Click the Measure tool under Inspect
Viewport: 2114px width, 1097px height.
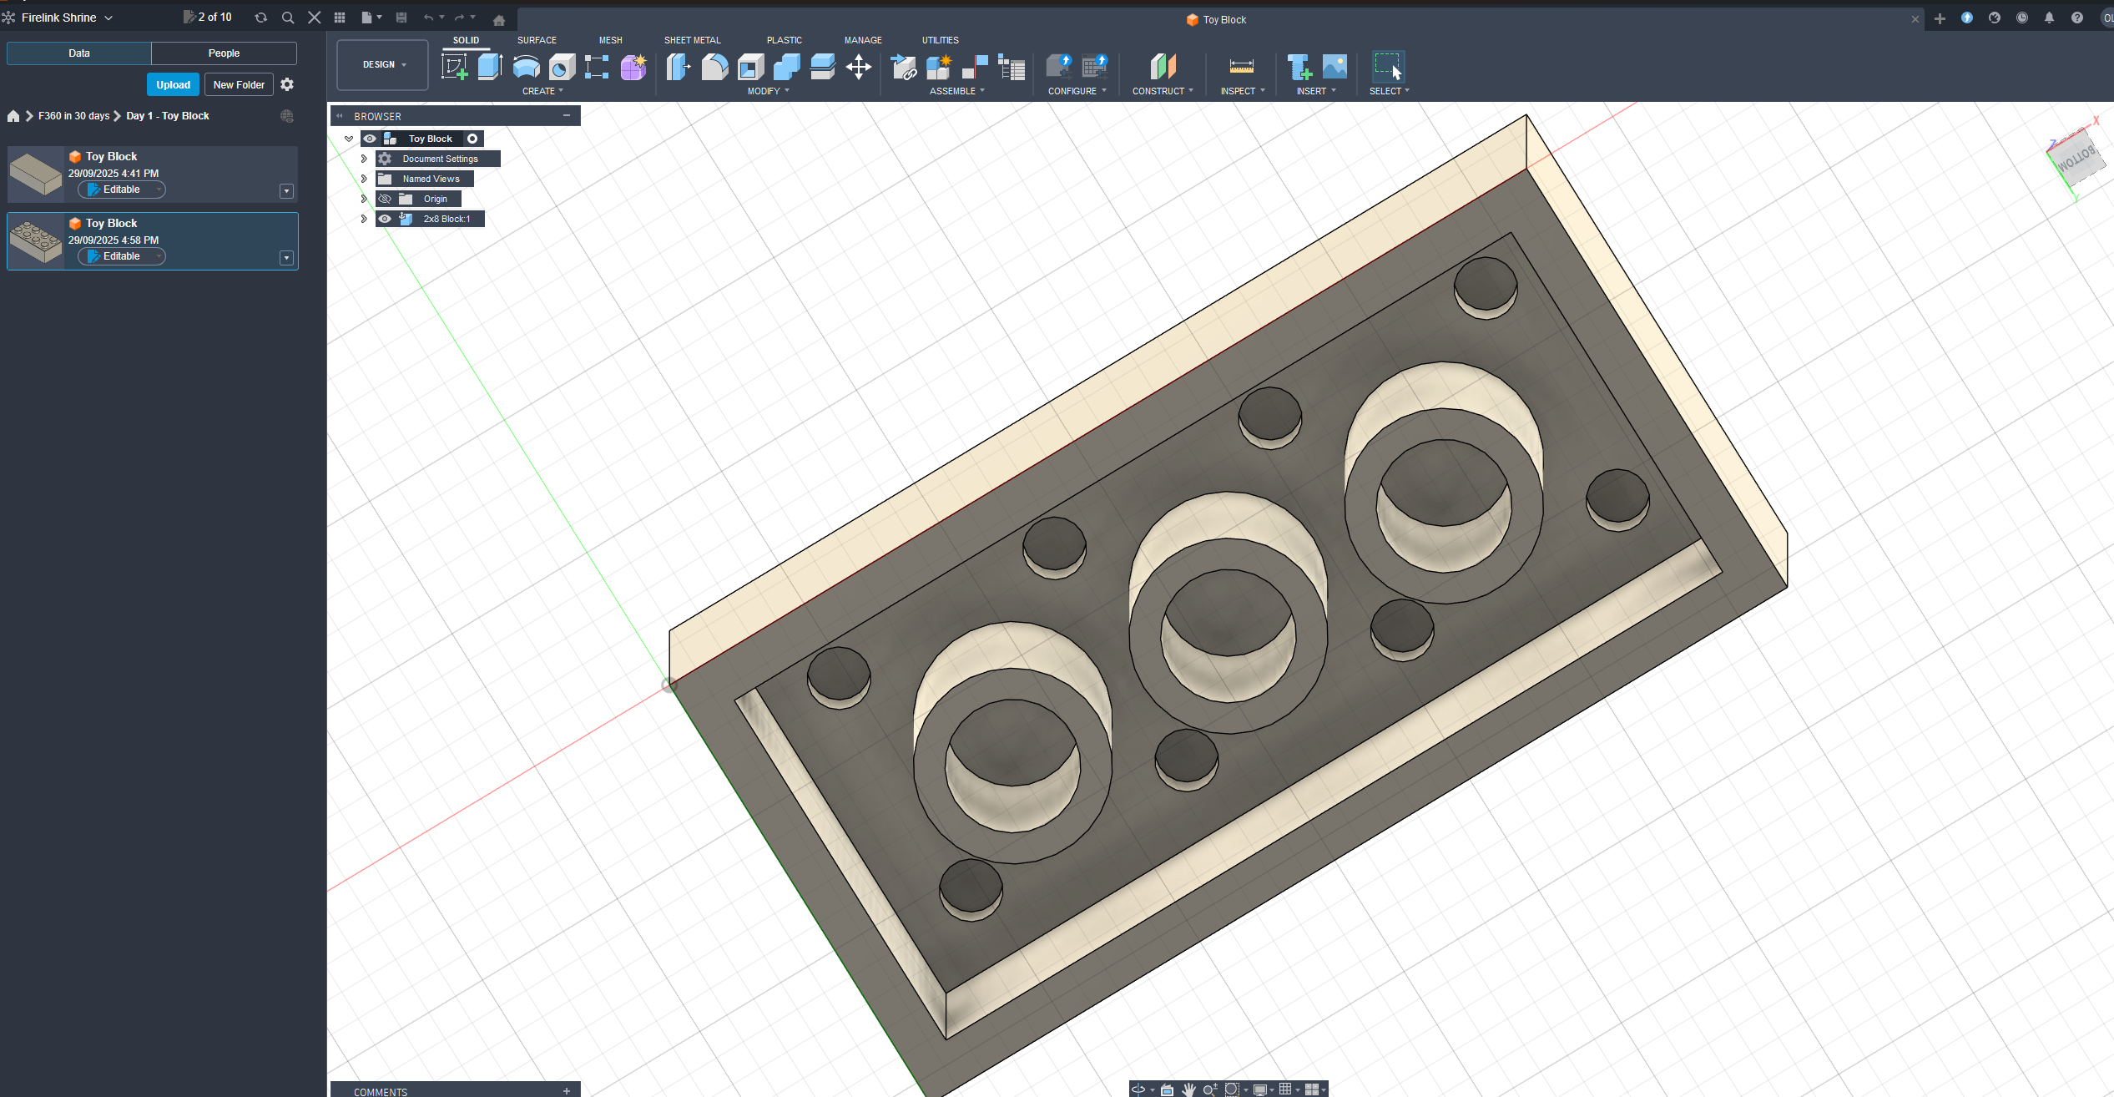(x=1241, y=67)
